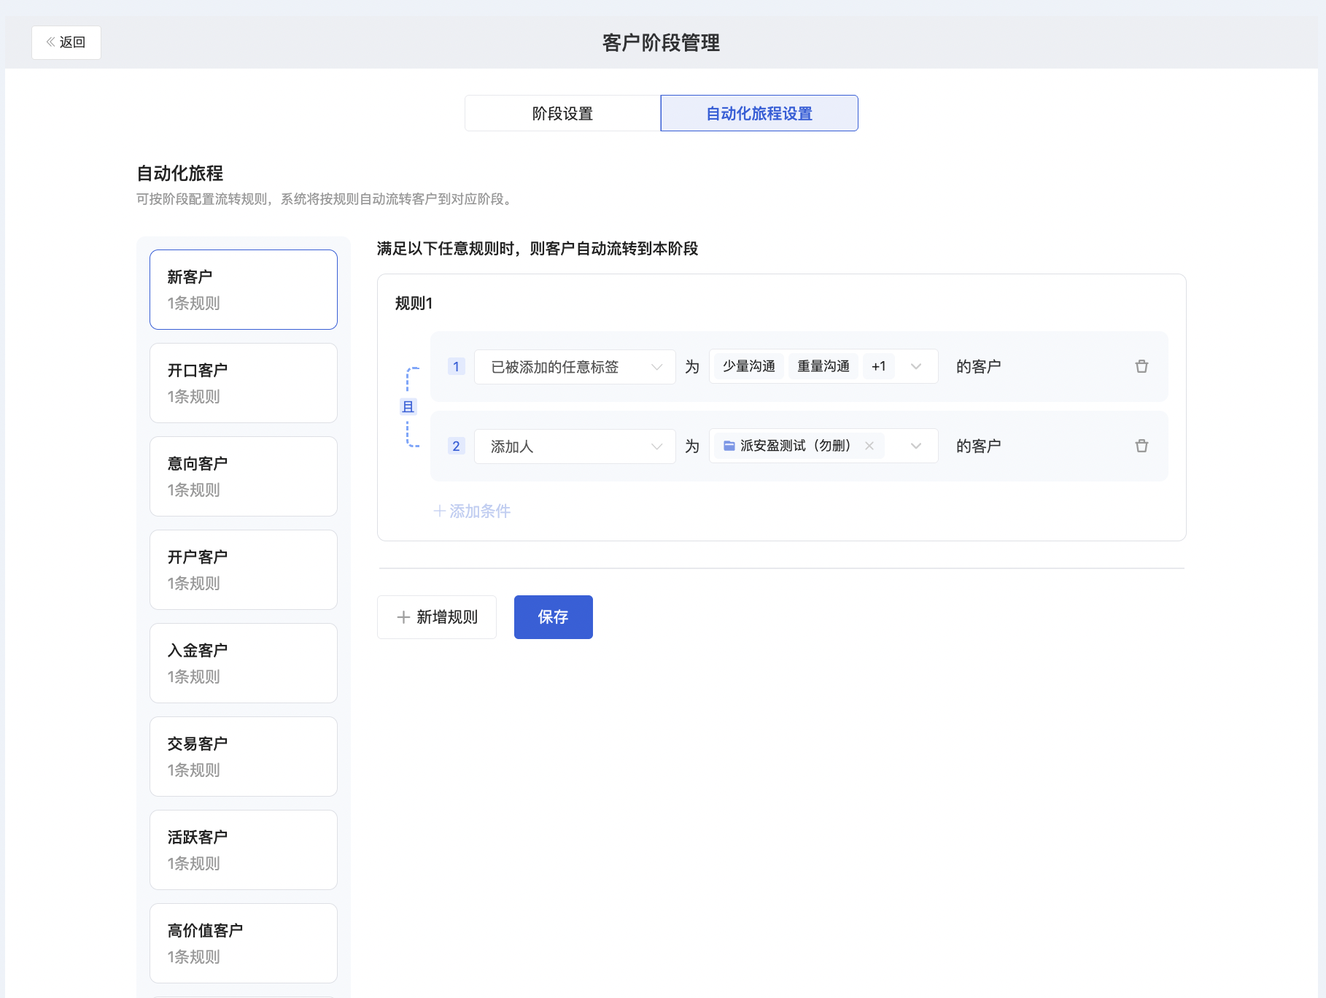Remove the 派安盈测试 tag with its X
Image resolution: width=1326 pixels, height=998 pixels.
tap(869, 446)
